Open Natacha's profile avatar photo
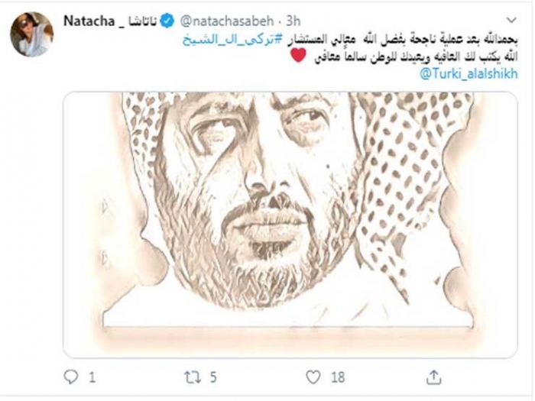 (32, 34)
